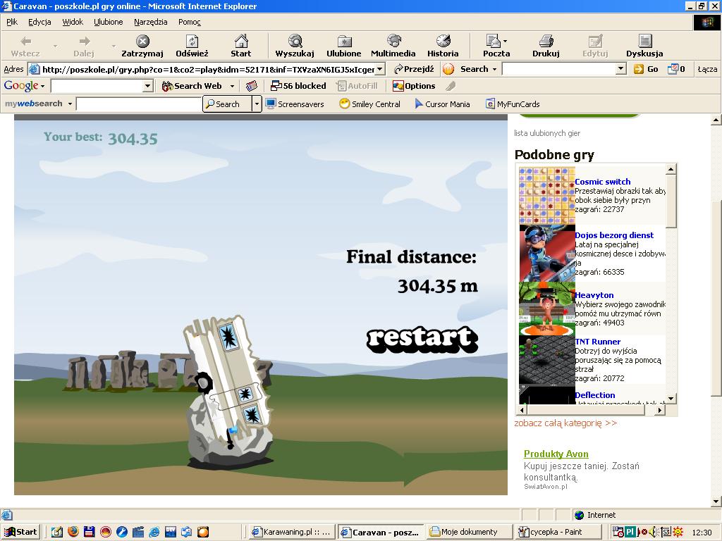This screenshot has height=541, width=722.
Task: Click the film clapperboard quick launch icon
Action: (138, 532)
